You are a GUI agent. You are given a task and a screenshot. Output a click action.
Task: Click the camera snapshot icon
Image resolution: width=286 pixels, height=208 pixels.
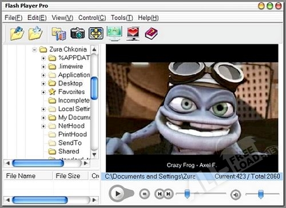(x=78, y=33)
